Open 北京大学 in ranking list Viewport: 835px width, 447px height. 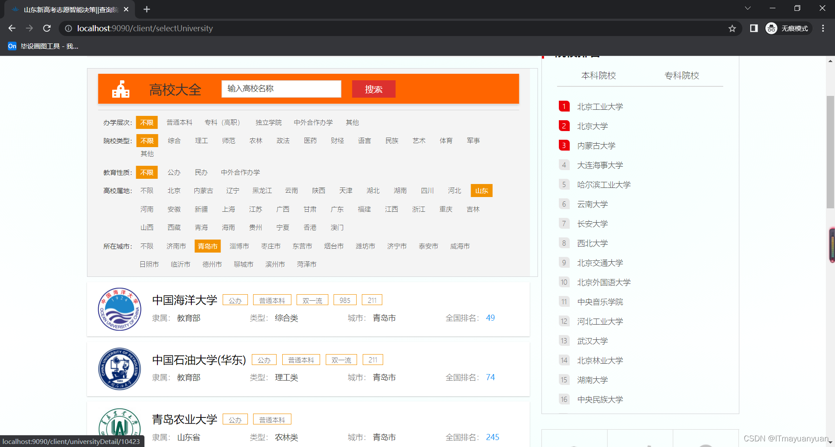pos(592,126)
